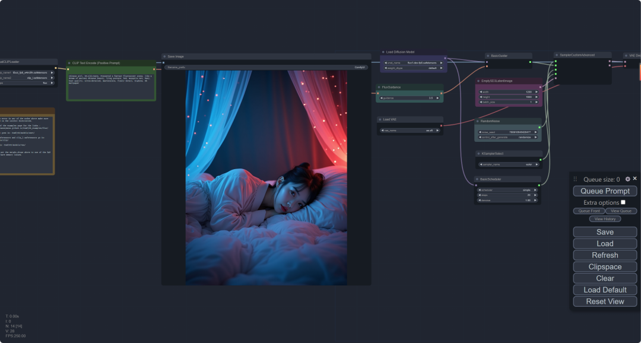The image size is (641, 343).
Task: Open the scheduler simple selector
Action: click(x=507, y=190)
